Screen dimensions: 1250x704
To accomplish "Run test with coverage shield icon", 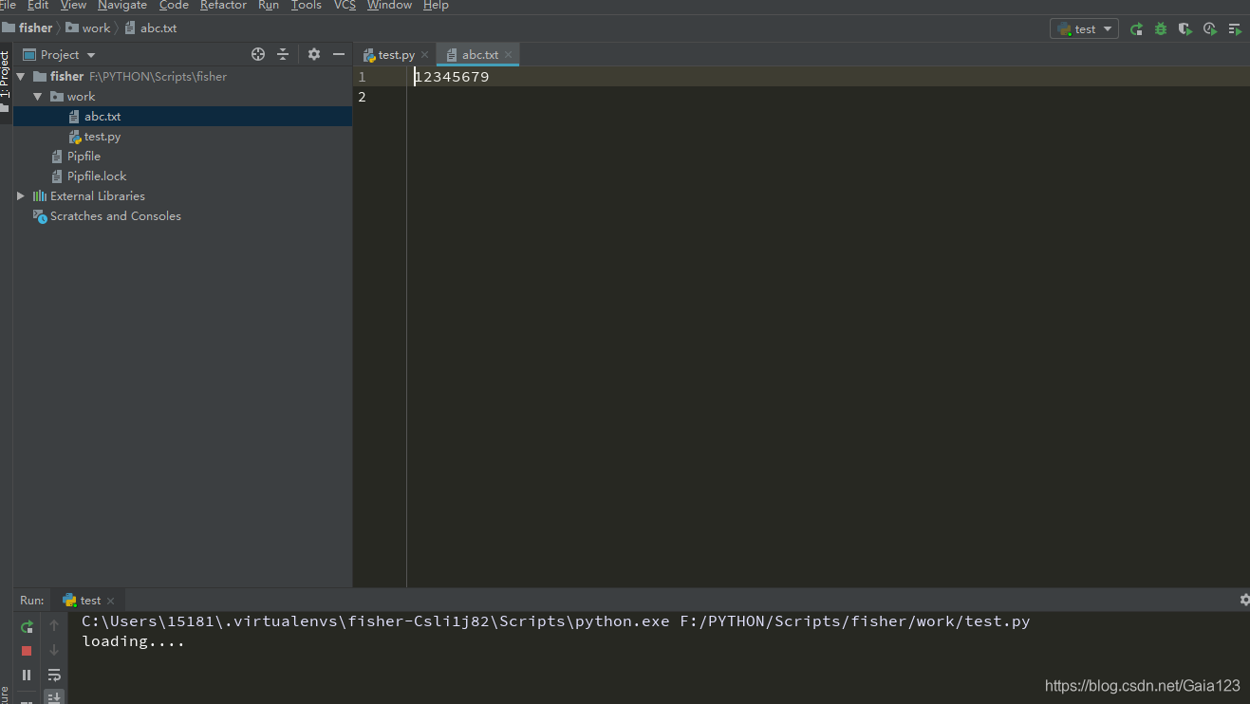I will tap(1185, 29).
